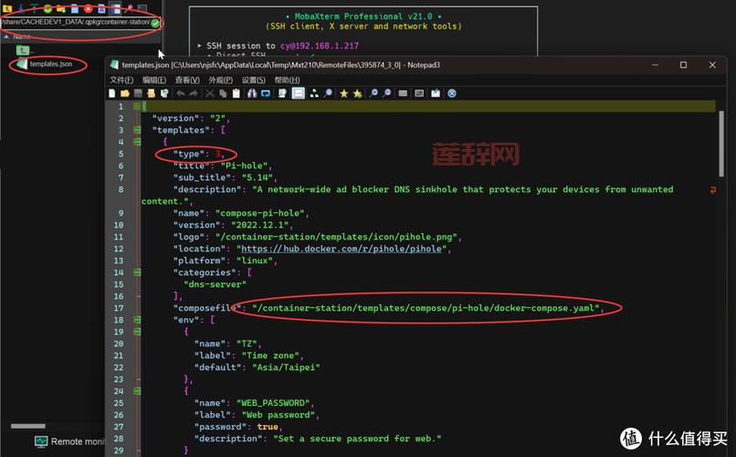The image size is (736, 457).
Task: Click the blue circled X toolbar icon
Action: [x=451, y=93]
